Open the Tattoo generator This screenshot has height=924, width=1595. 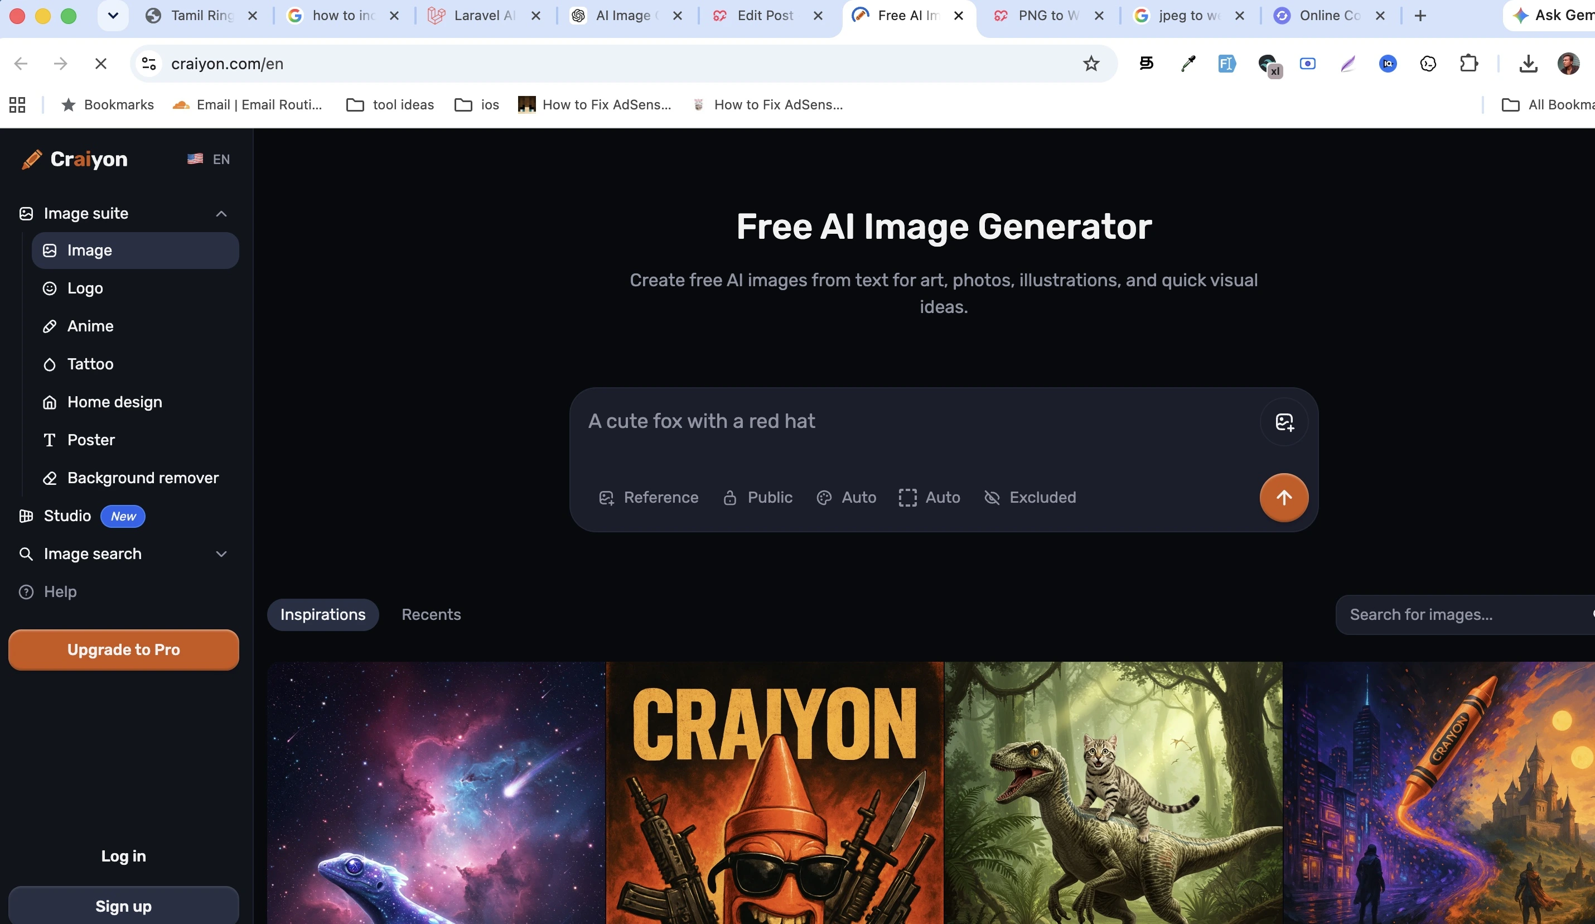(136, 364)
